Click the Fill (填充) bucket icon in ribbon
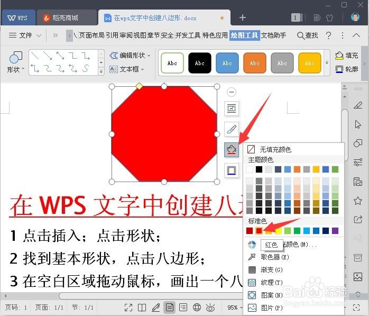This screenshot has width=369, height=316. tap(339, 56)
